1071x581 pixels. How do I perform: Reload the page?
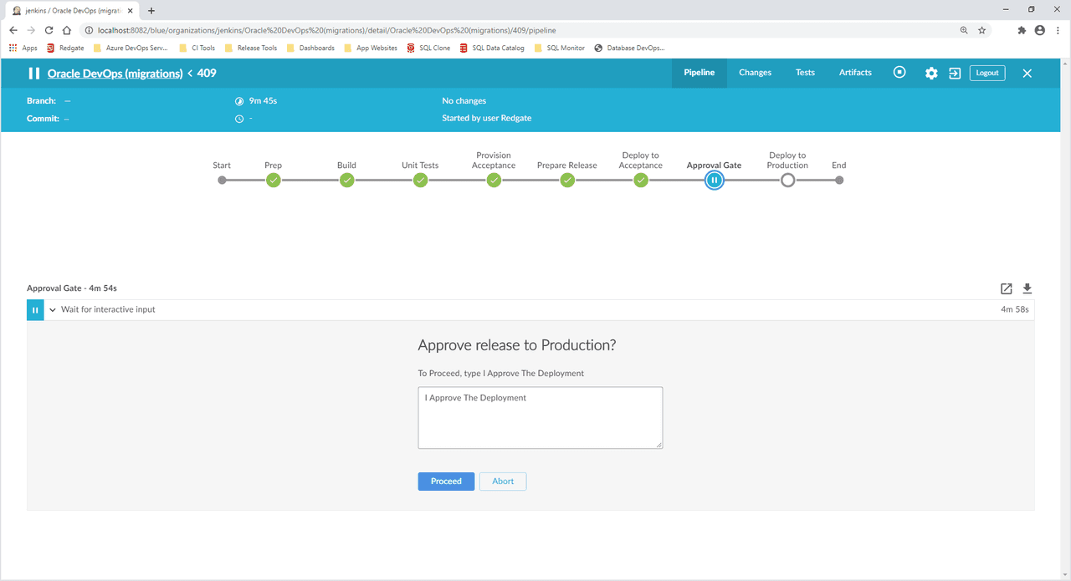point(49,30)
